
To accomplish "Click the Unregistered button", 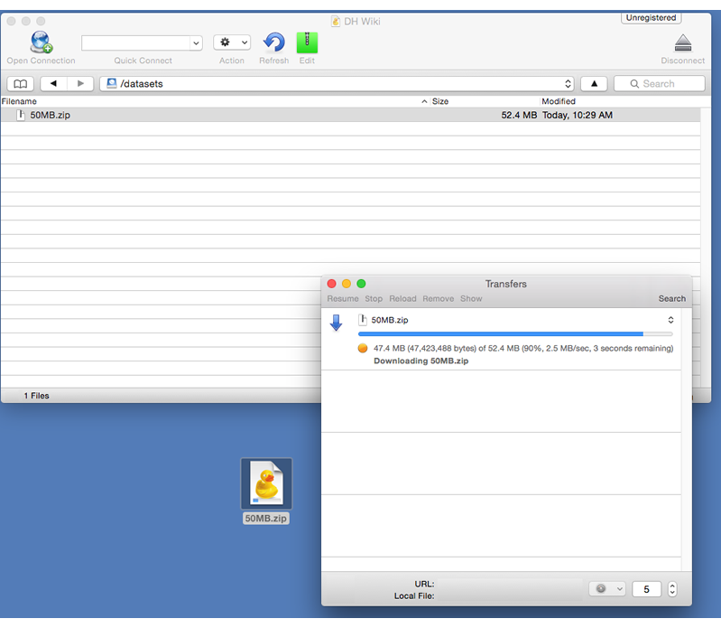I will tap(651, 18).
